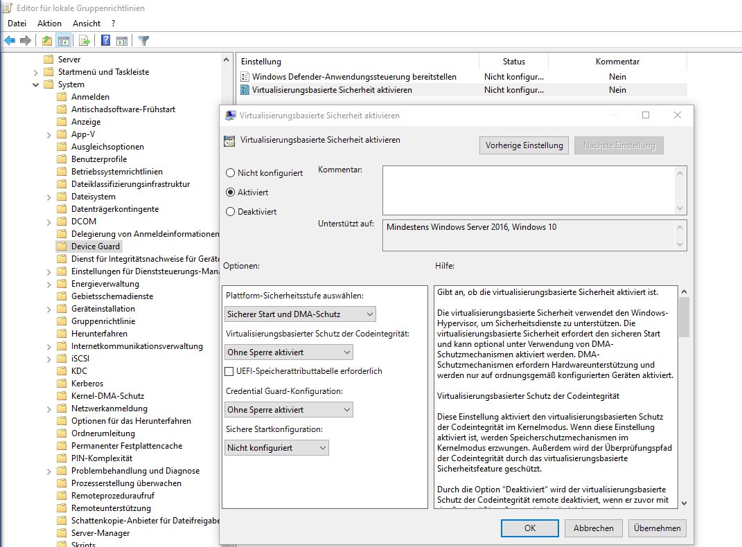
Task: Open the Aktion menu
Action: pyautogui.click(x=49, y=23)
